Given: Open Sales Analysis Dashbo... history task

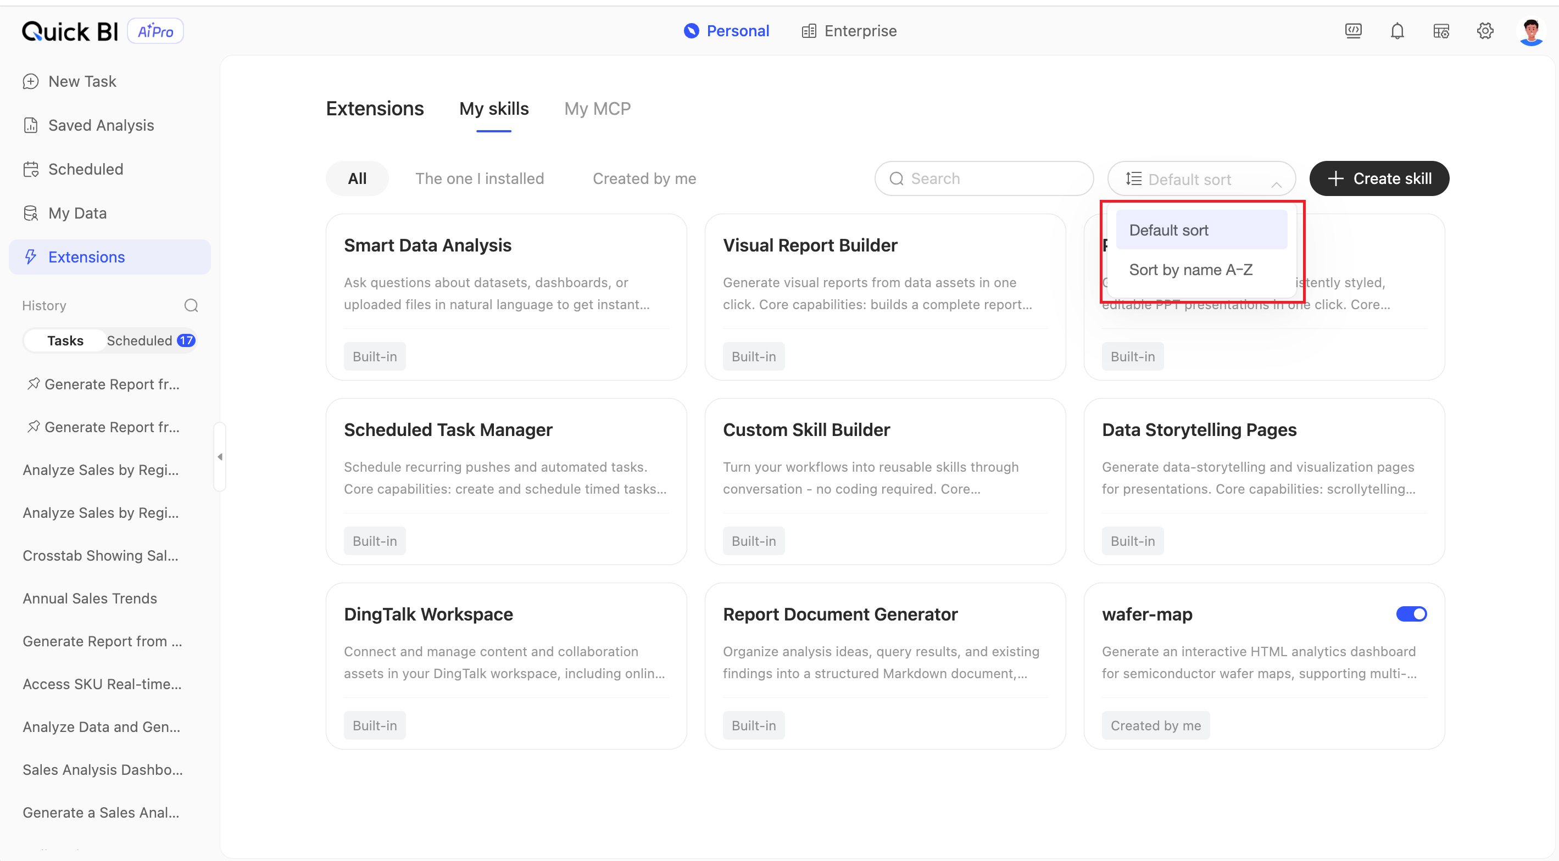Looking at the screenshot, I should point(103,770).
